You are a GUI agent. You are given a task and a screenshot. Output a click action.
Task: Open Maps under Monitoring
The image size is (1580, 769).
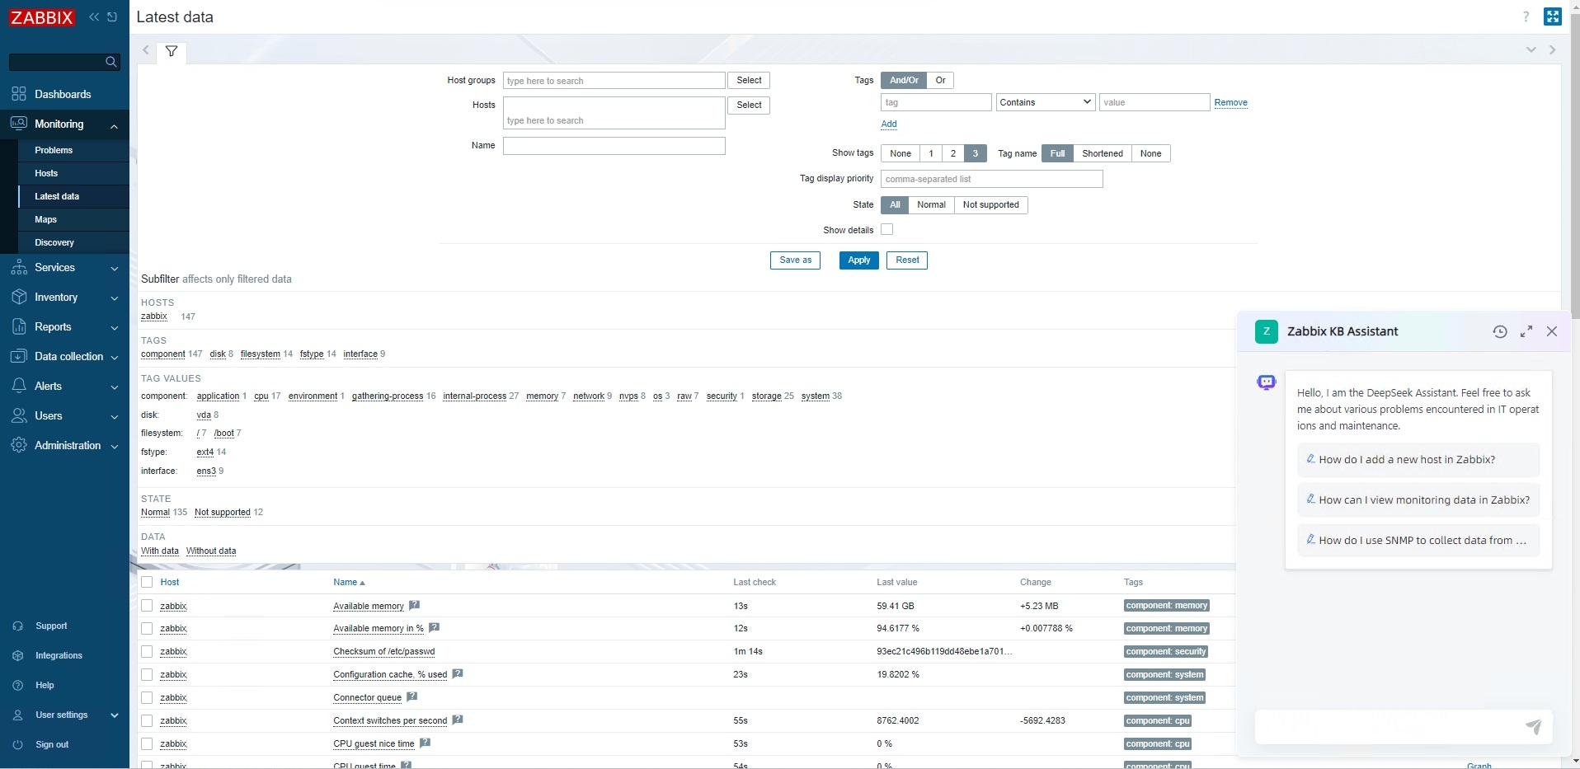click(45, 219)
